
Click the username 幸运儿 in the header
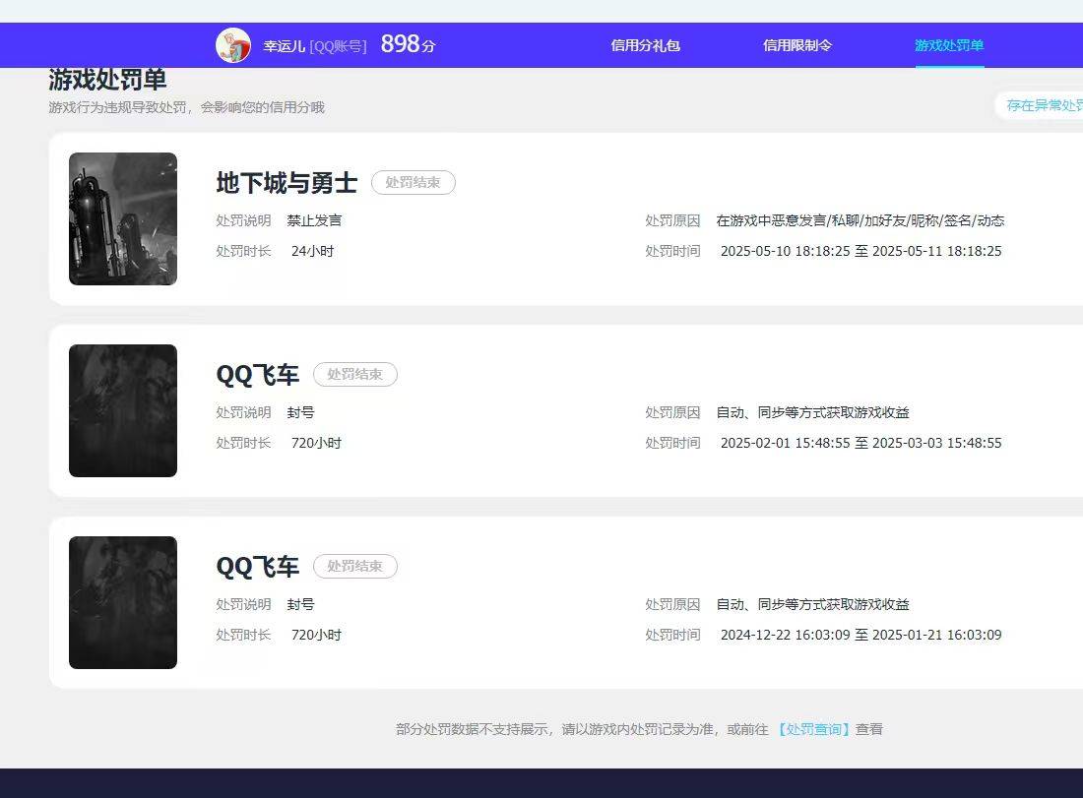click(284, 46)
